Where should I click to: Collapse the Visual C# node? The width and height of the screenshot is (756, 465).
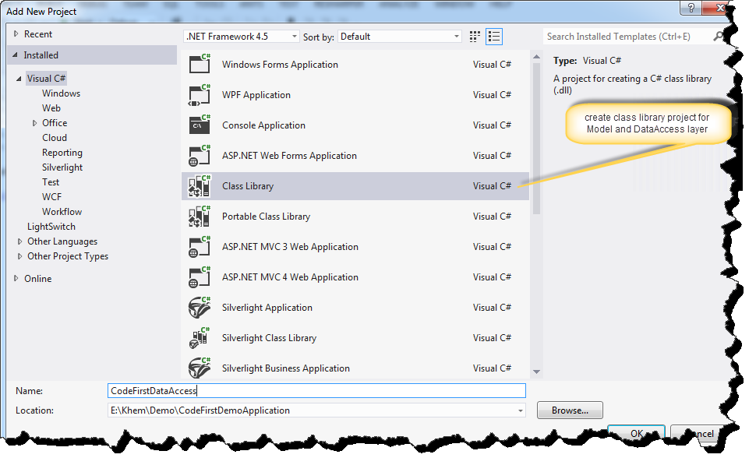point(19,79)
